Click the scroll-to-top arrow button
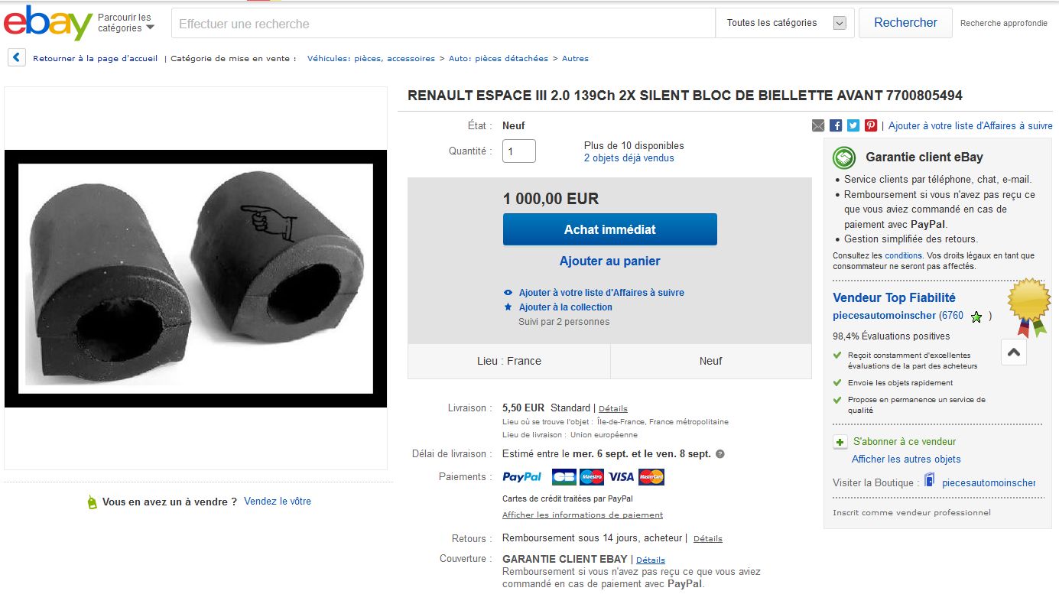 tap(1014, 352)
